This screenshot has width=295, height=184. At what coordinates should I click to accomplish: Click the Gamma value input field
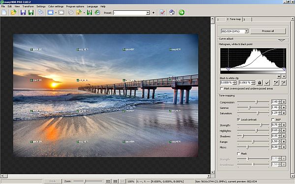275,107
